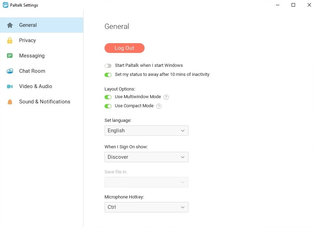
Task: Click the Paltalk logo in title bar
Action: click(x=6, y=5)
